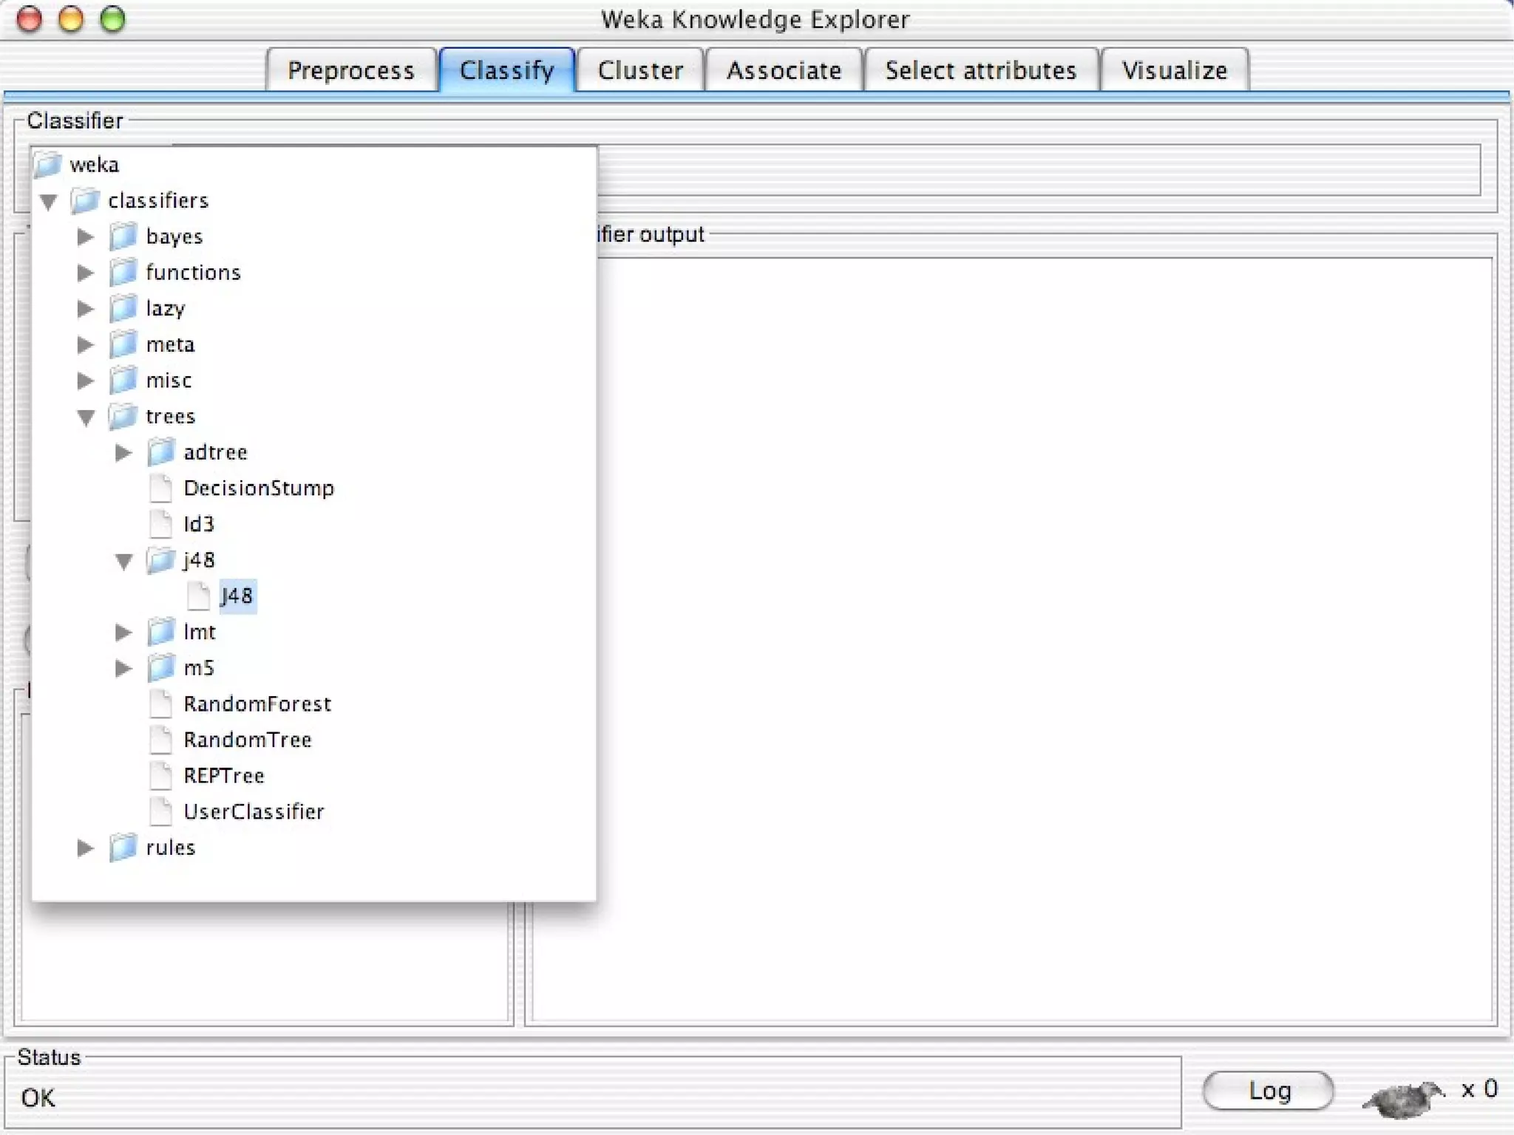
Task: Choose the Id3 classifier
Action: coord(198,525)
